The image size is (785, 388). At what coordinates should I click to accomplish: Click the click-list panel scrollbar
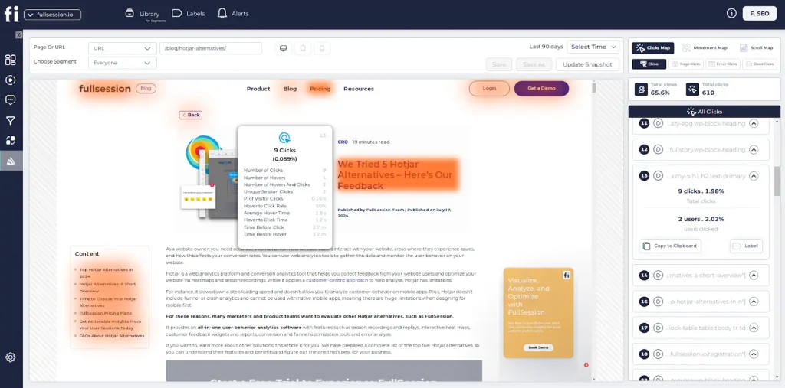777,181
